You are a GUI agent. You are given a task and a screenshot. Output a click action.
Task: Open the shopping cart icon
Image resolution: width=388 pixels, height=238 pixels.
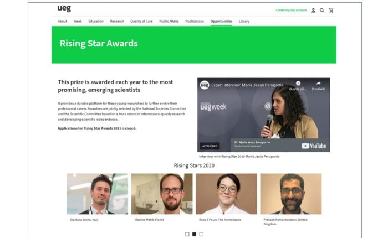(331, 11)
